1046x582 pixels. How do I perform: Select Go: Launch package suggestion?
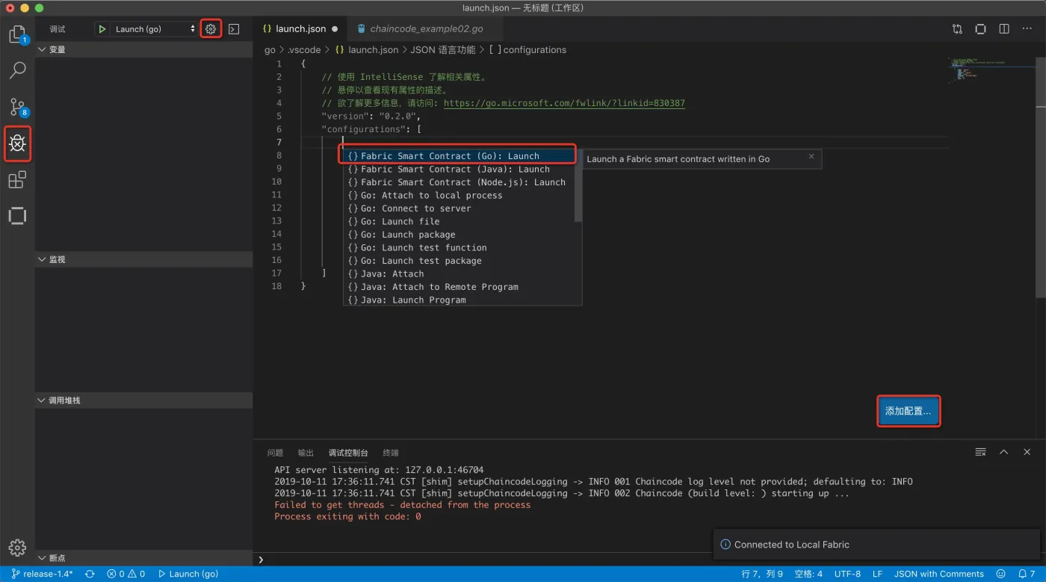coord(459,235)
